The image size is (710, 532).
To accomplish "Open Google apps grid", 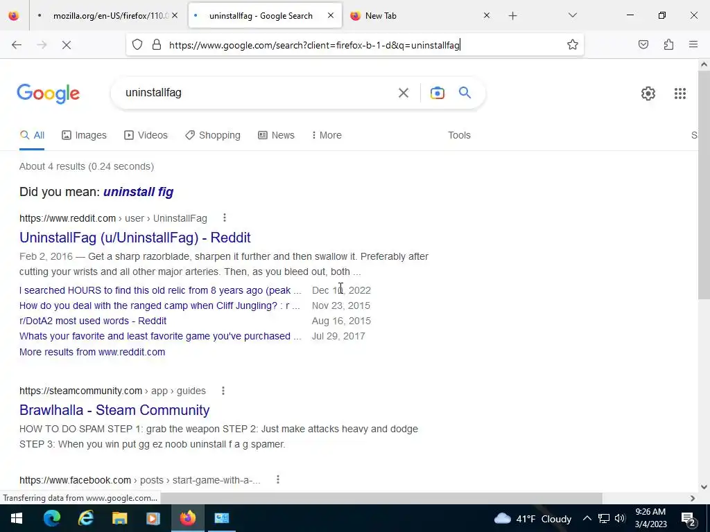I will [679, 94].
